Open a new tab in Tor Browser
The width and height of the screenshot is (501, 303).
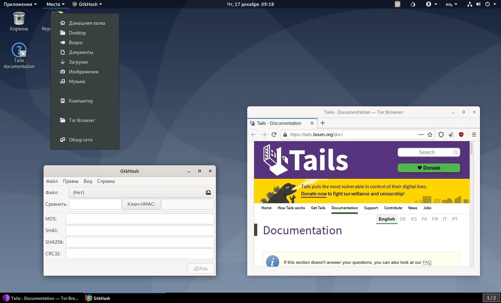(323, 123)
